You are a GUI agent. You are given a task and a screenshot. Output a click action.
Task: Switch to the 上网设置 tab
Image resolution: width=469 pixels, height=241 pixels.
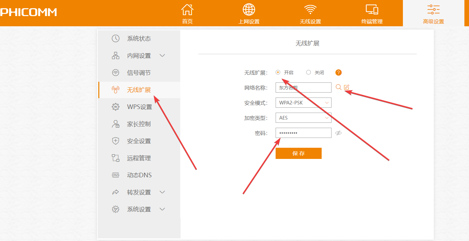[x=249, y=13]
